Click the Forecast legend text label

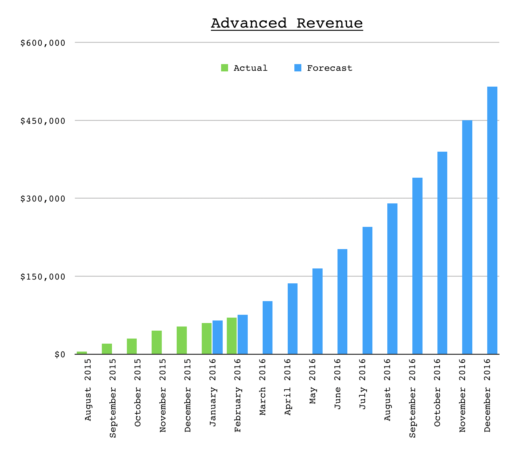[x=329, y=68]
